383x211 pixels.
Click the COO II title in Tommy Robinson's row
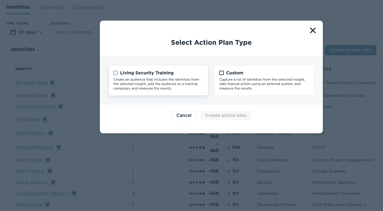click(319, 147)
